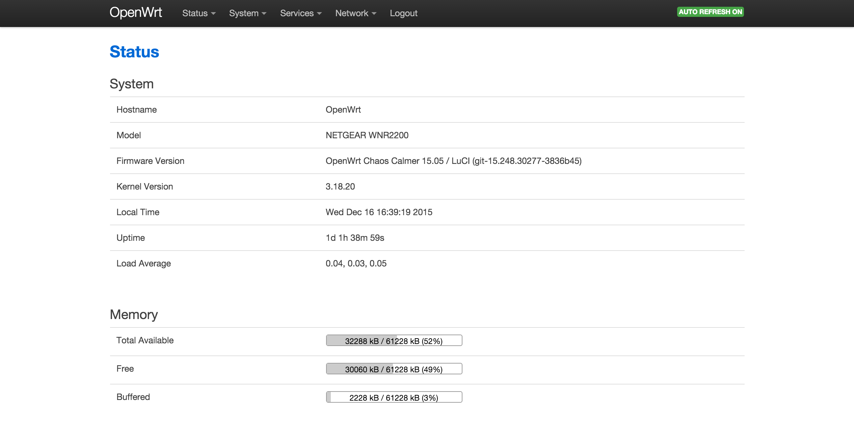This screenshot has width=854, height=431.
Task: Click the Firmware Version label
Action: tap(150, 161)
